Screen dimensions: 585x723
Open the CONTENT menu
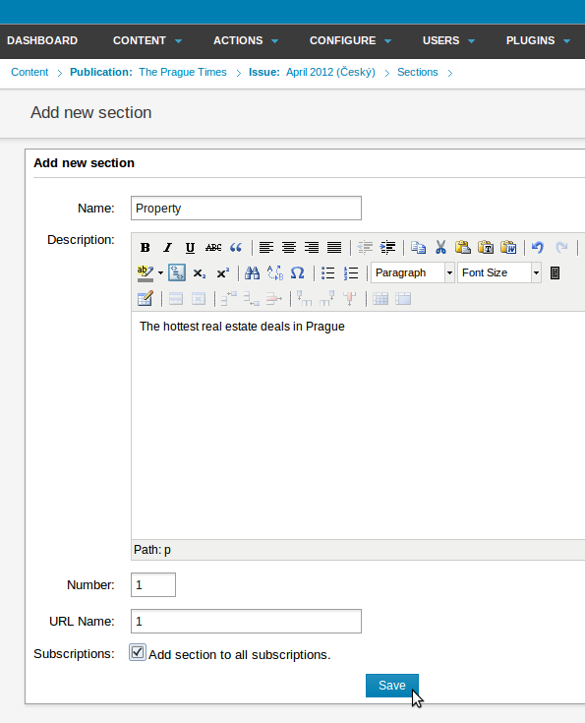coord(147,40)
